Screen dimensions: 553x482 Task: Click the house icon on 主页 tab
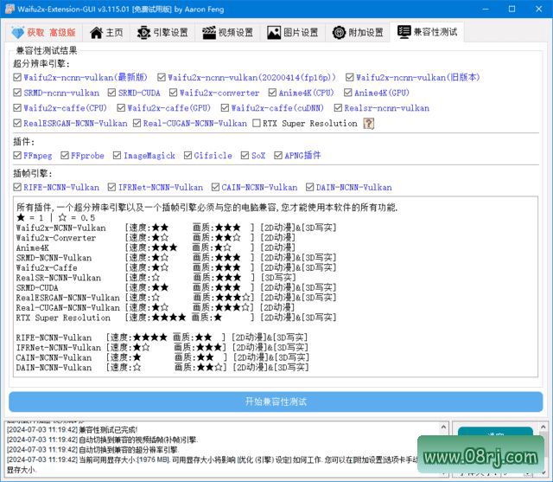[x=96, y=33]
